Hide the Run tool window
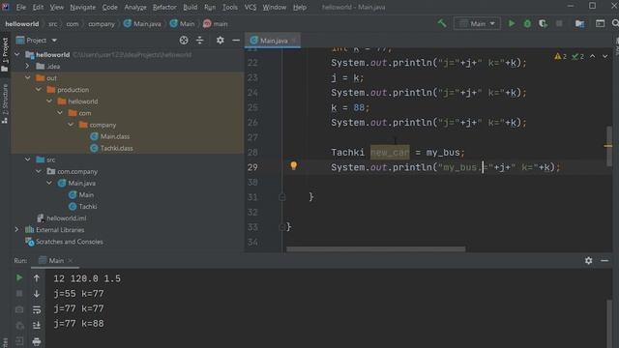This screenshot has height=348, width=619. 604,261
